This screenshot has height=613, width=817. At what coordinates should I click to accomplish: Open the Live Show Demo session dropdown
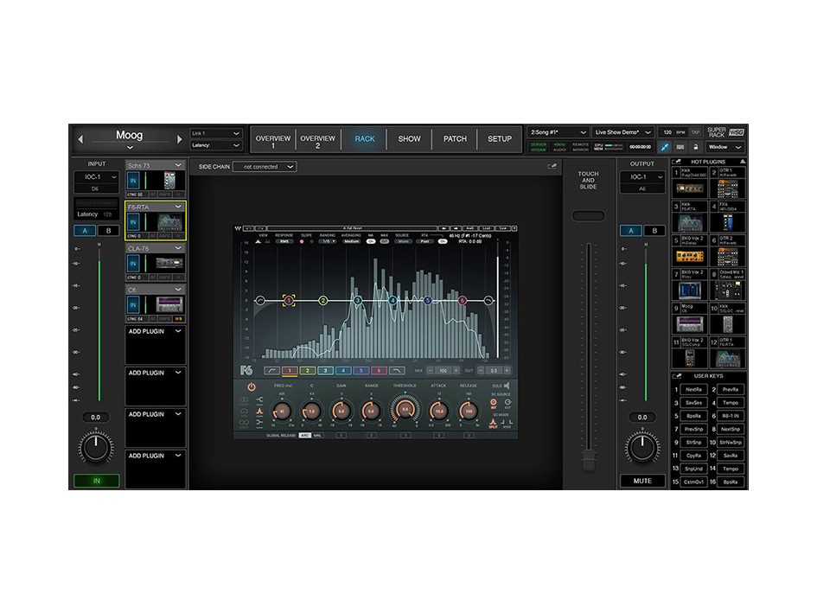pyautogui.click(x=622, y=132)
